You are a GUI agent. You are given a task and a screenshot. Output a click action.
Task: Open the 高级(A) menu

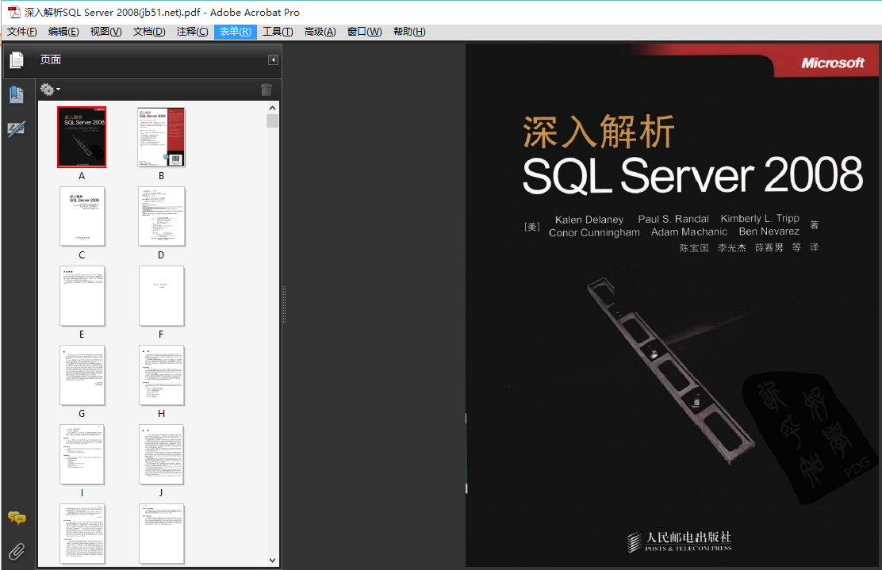(320, 32)
